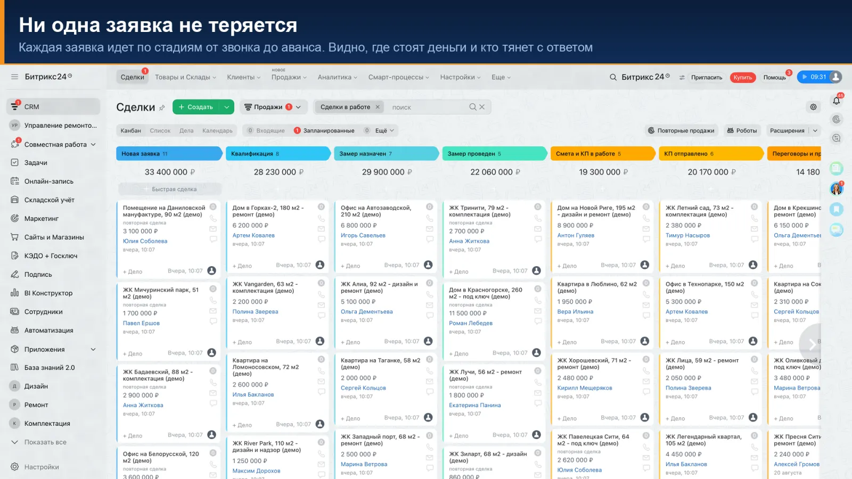Open the kanban settings gear icon
Image resolution: width=852 pixels, height=479 pixels.
[x=813, y=107]
